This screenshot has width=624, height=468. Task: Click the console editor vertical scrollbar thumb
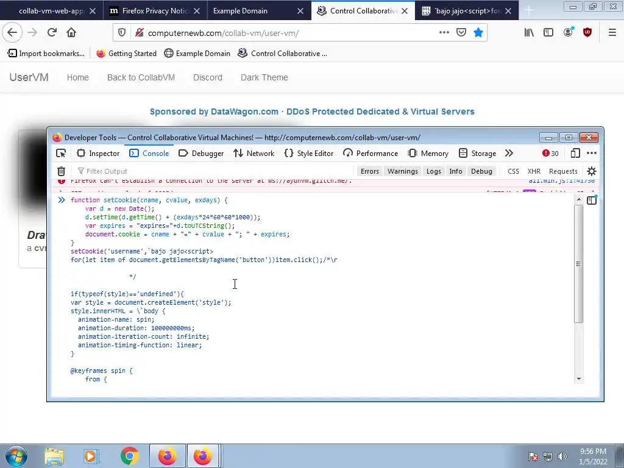pos(579,264)
